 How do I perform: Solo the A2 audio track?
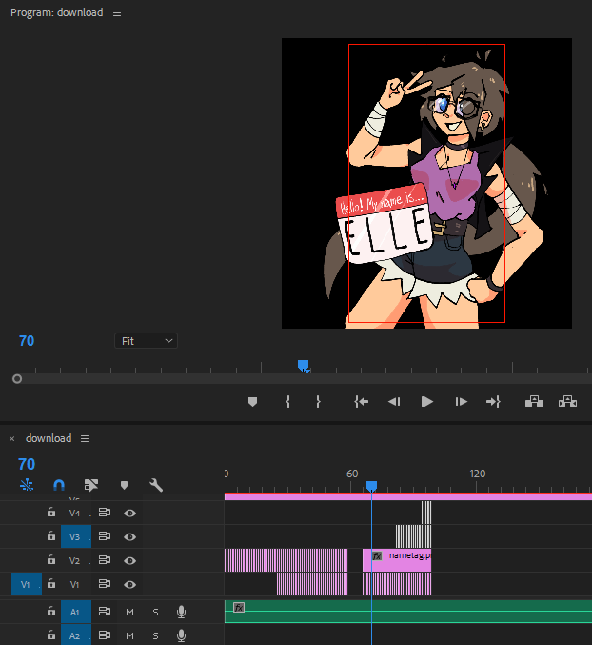pos(155,636)
